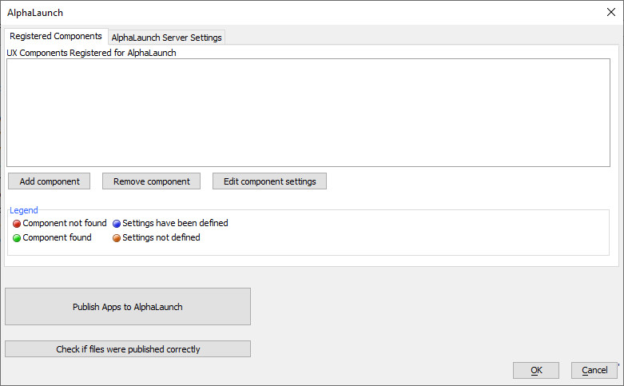Check if files were published correctly
624x386 pixels.
pyautogui.click(x=128, y=349)
